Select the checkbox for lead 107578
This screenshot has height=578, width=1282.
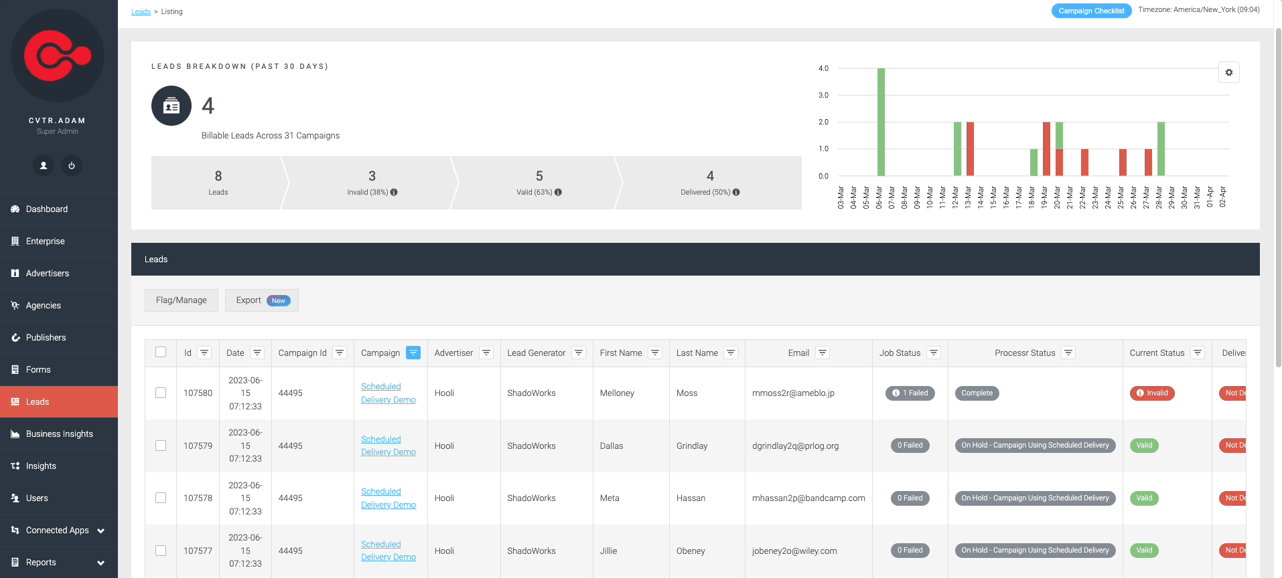(161, 498)
